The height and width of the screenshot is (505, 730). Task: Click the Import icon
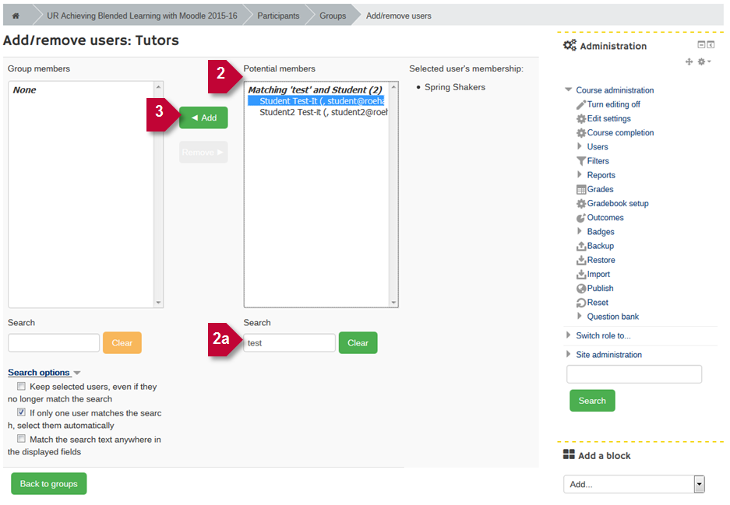coord(581,275)
